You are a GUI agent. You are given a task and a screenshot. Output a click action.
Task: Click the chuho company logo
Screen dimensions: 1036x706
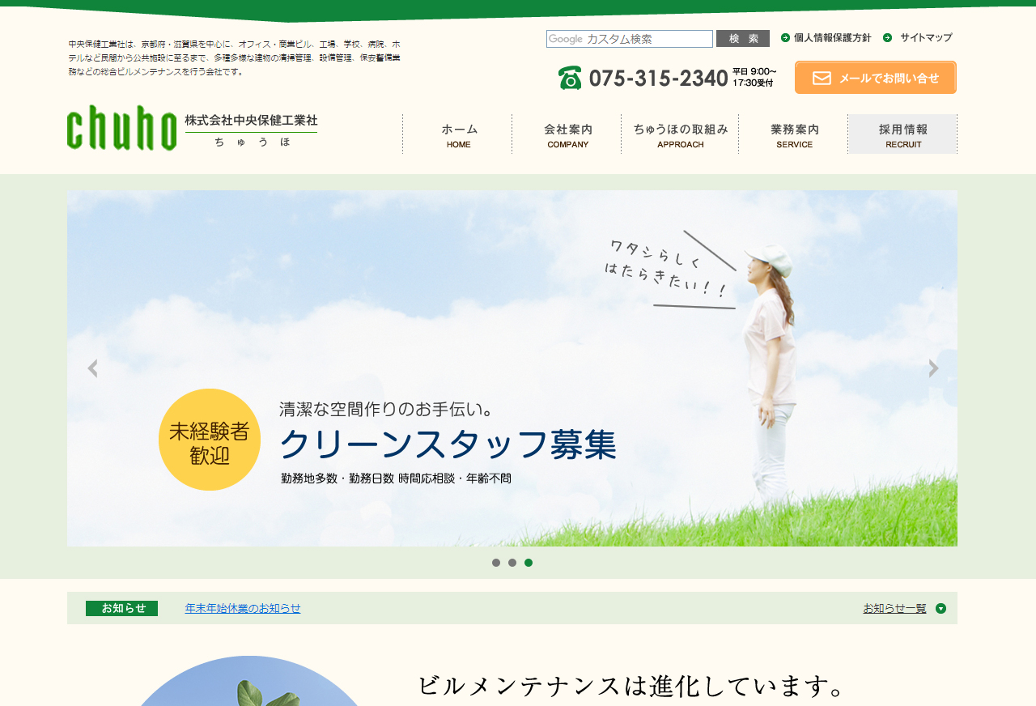(121, 128)
